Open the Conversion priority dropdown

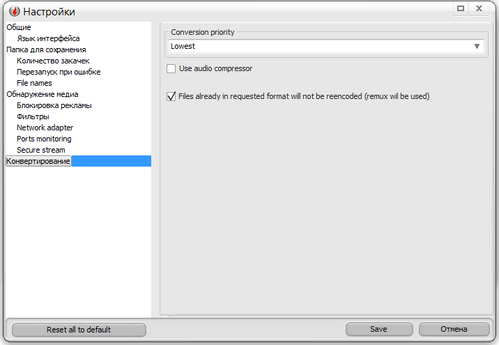[x=325, y=46]
